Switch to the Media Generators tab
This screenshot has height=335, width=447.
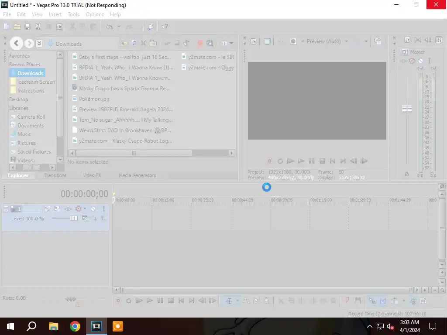pos(138,175)
